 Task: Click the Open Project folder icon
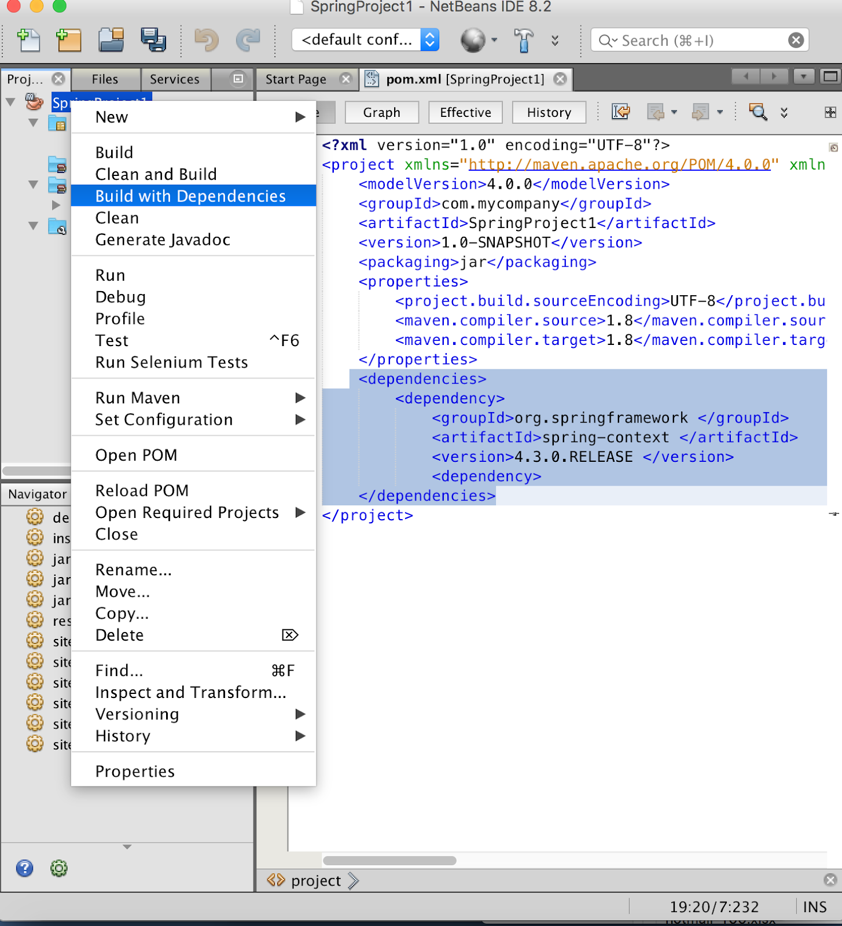[111, 40]
